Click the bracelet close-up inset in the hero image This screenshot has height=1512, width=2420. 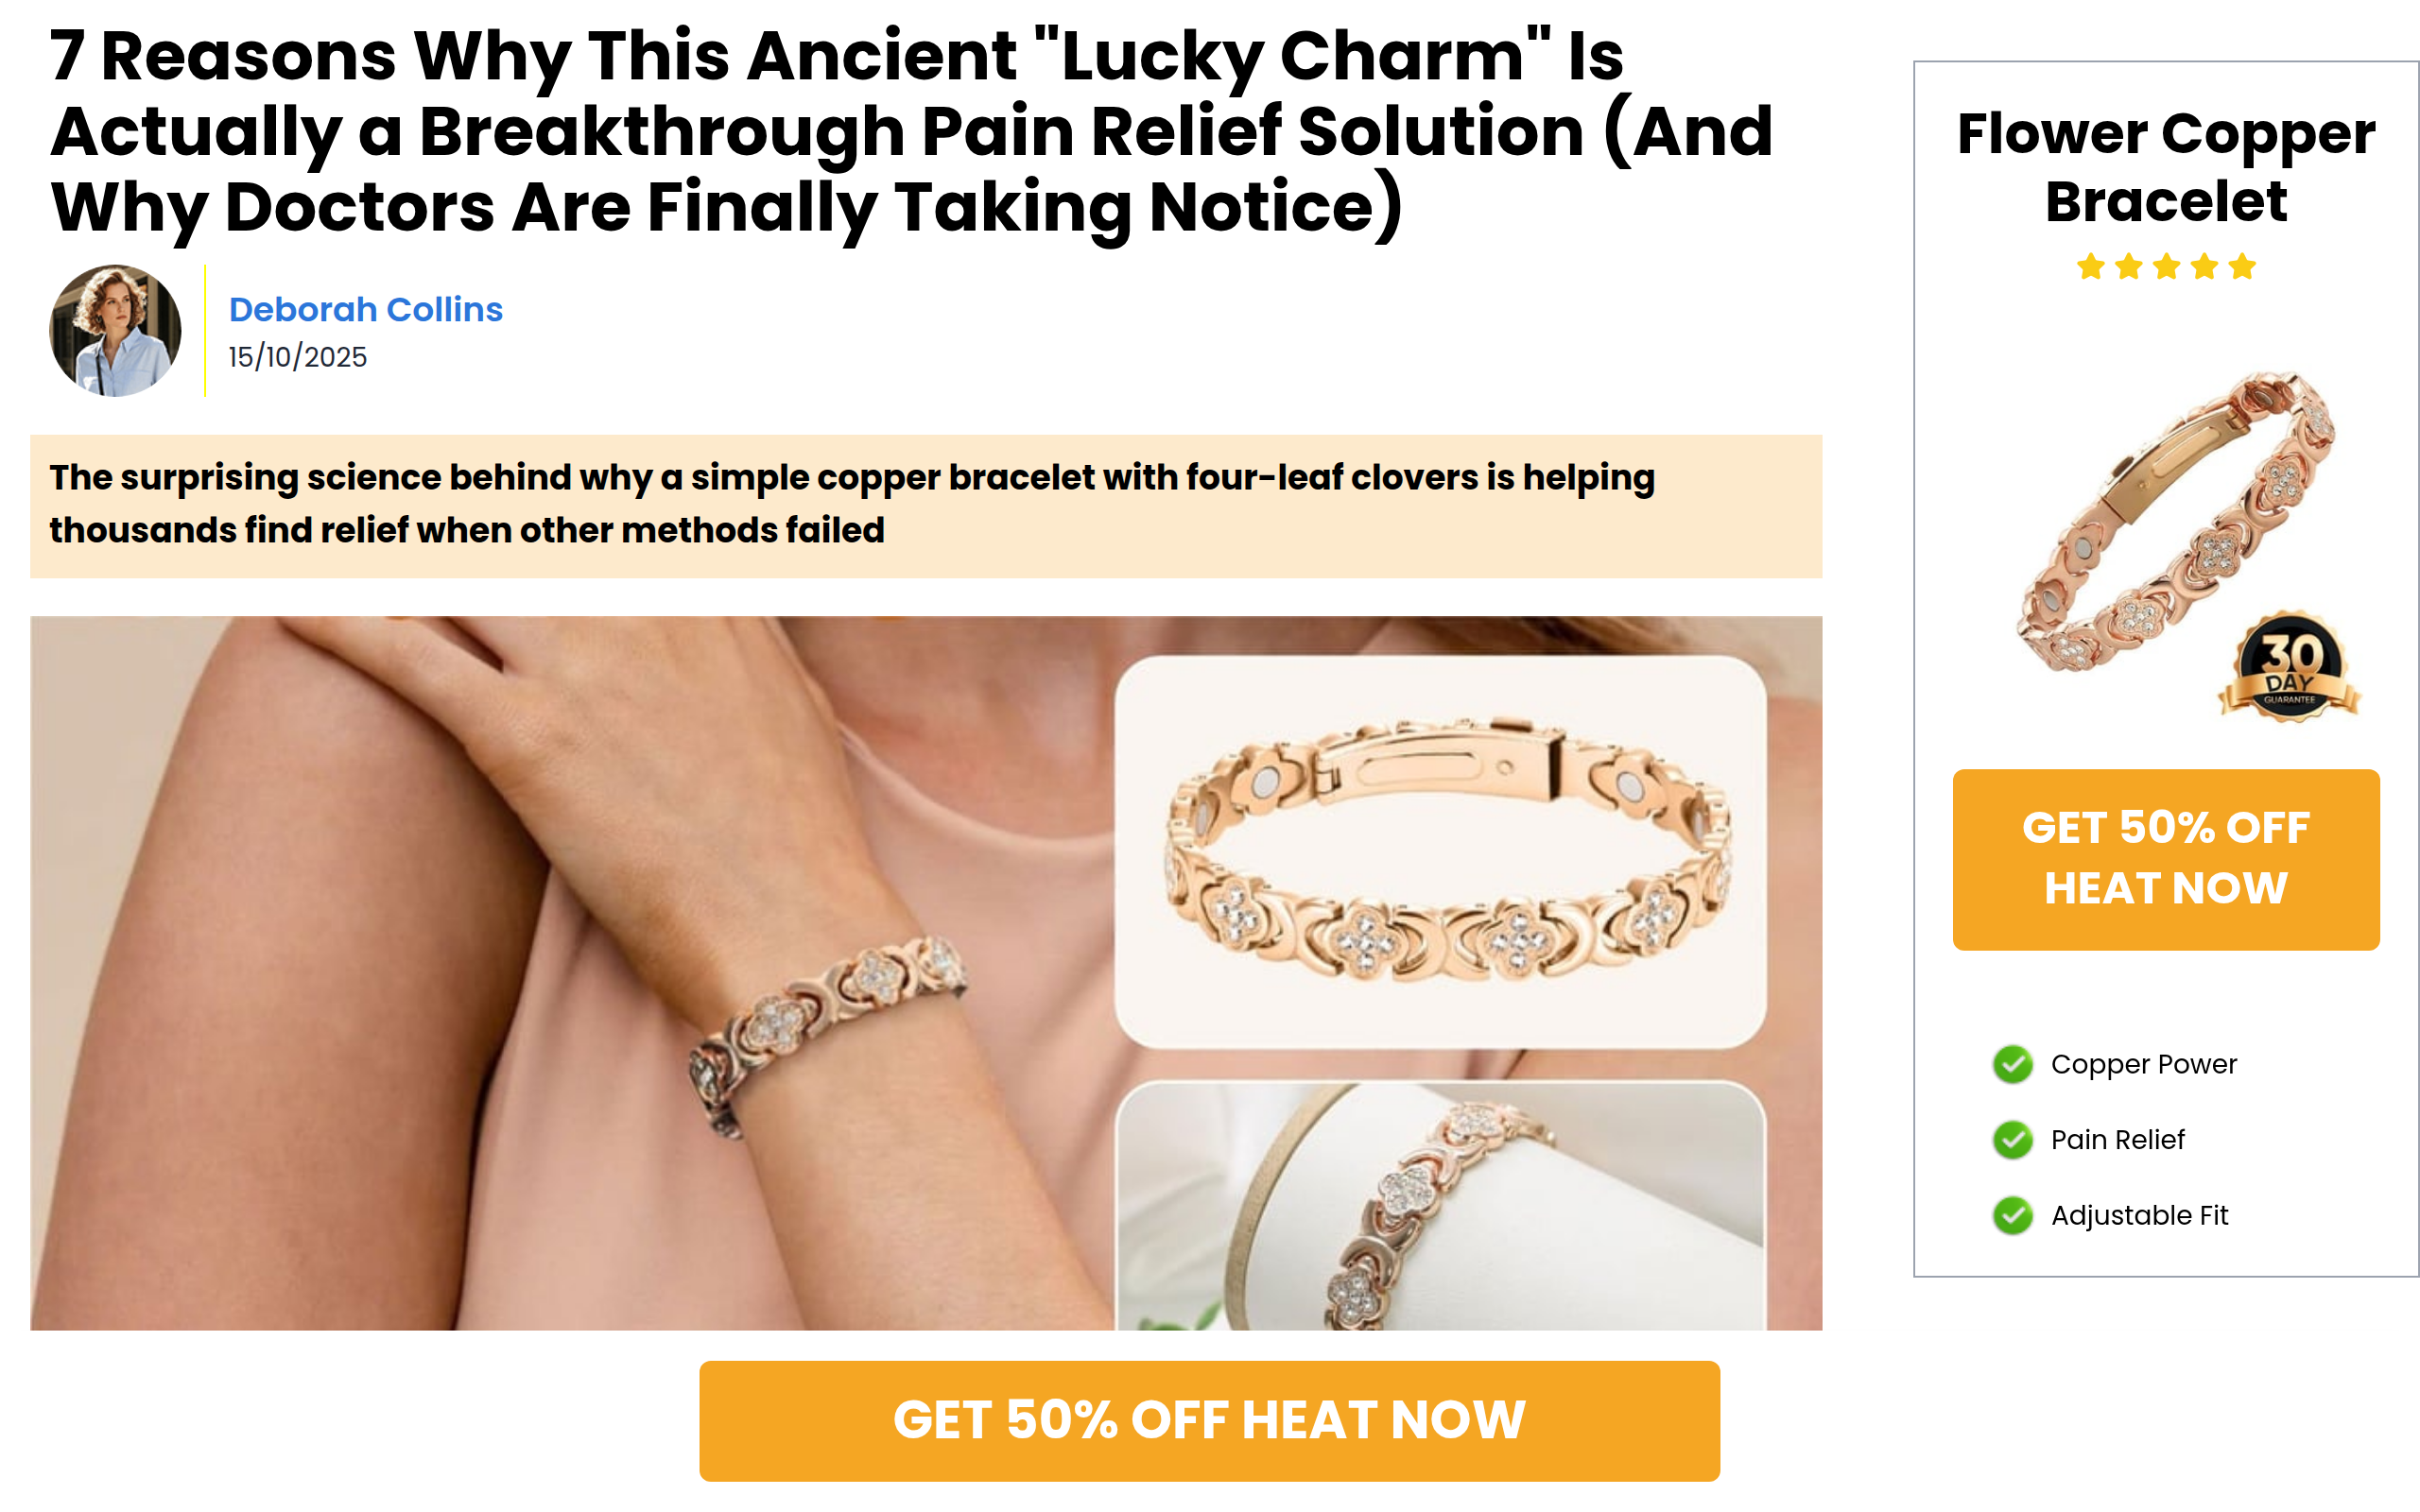coord(1440,852)
